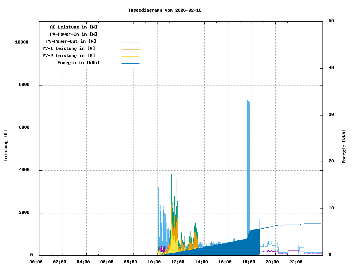
Task: Click the left axis label 'Leistung [W]'
Action: [x=6, y=146]
